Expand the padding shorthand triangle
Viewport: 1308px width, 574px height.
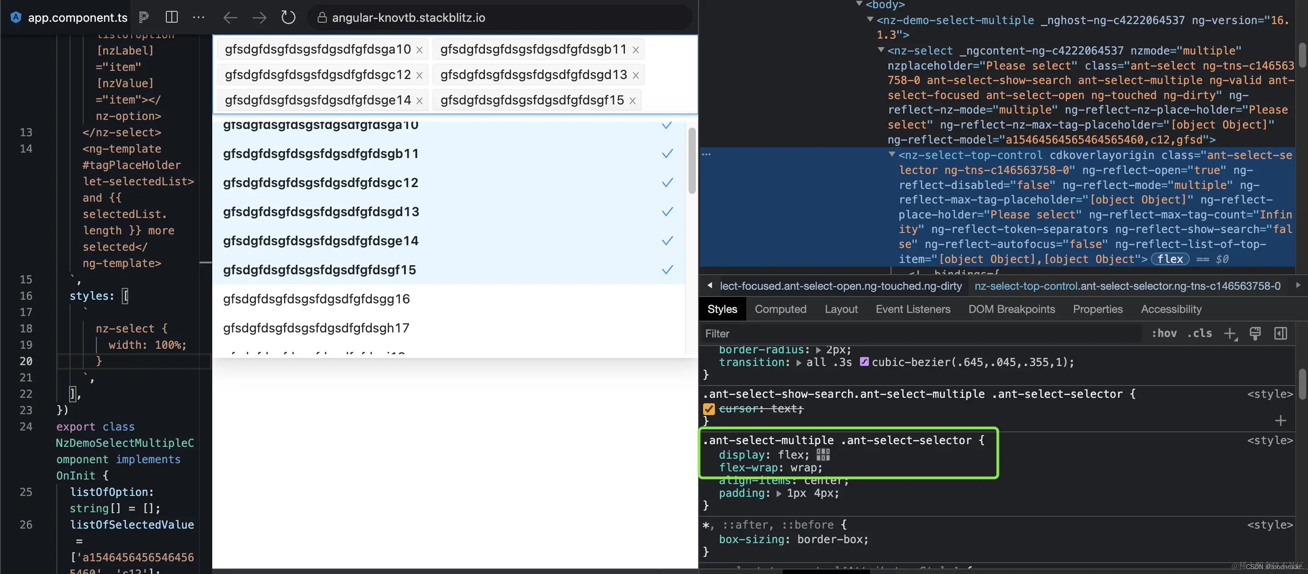779,493
